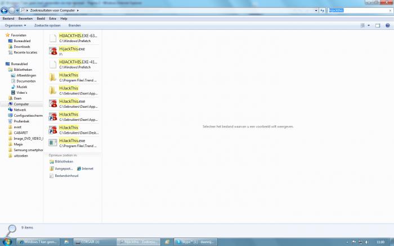Open the Bewerken menu
Image resolution: width=394 pixels, height=246 pixels.
(x=25, y=19)
